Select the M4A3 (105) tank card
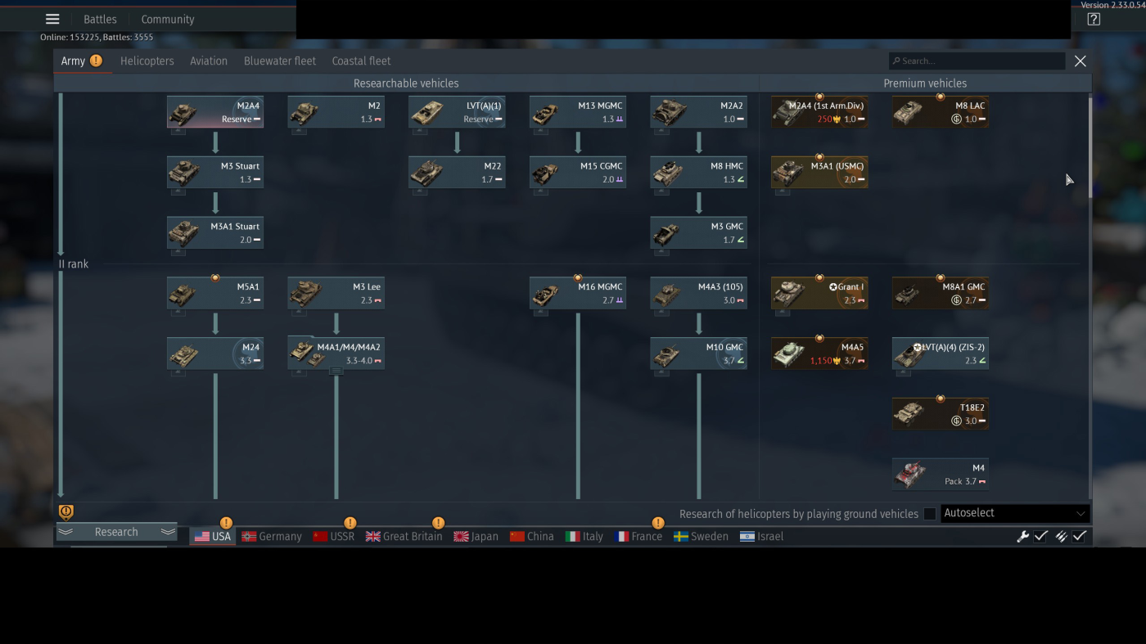The height and width of the screenshot is (644, 1146). pyautogui.click(x=698, y=293)
